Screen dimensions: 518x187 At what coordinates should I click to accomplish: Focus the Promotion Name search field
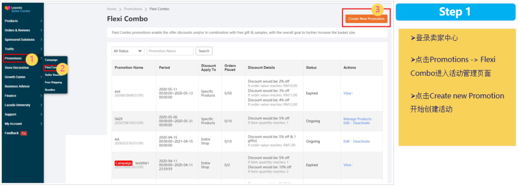170,51
